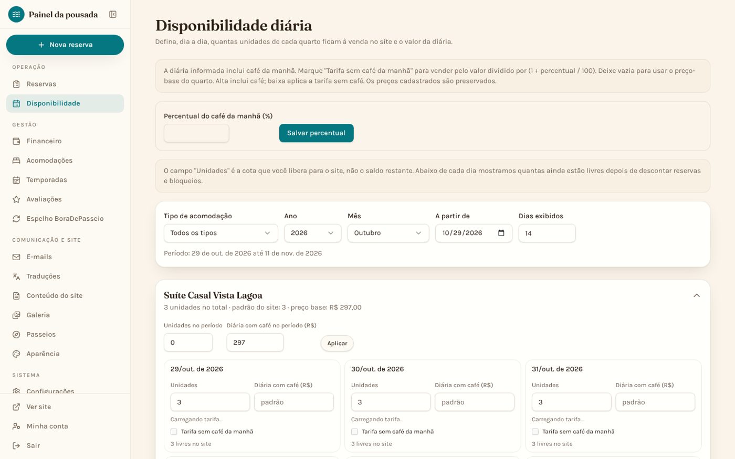Collapse the Suíte Casal Vista Lagoa section
The height and width of the screenshot is (459, 735).
coord(697,295)
